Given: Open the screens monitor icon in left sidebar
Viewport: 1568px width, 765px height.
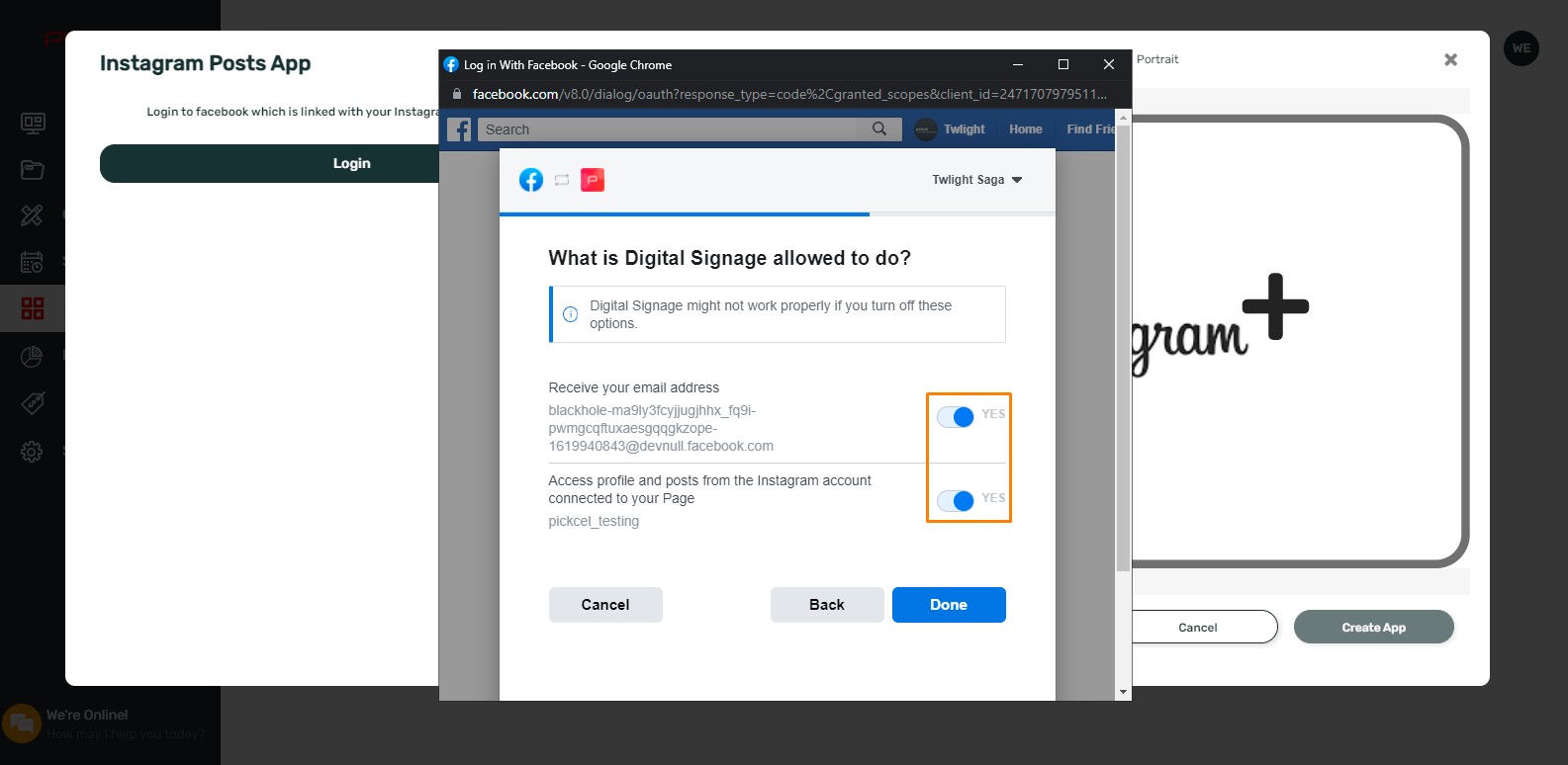Looking at the screenshot, I should [33, 123].
